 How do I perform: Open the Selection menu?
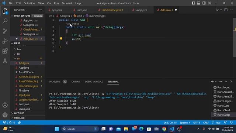tap(29, 3)
